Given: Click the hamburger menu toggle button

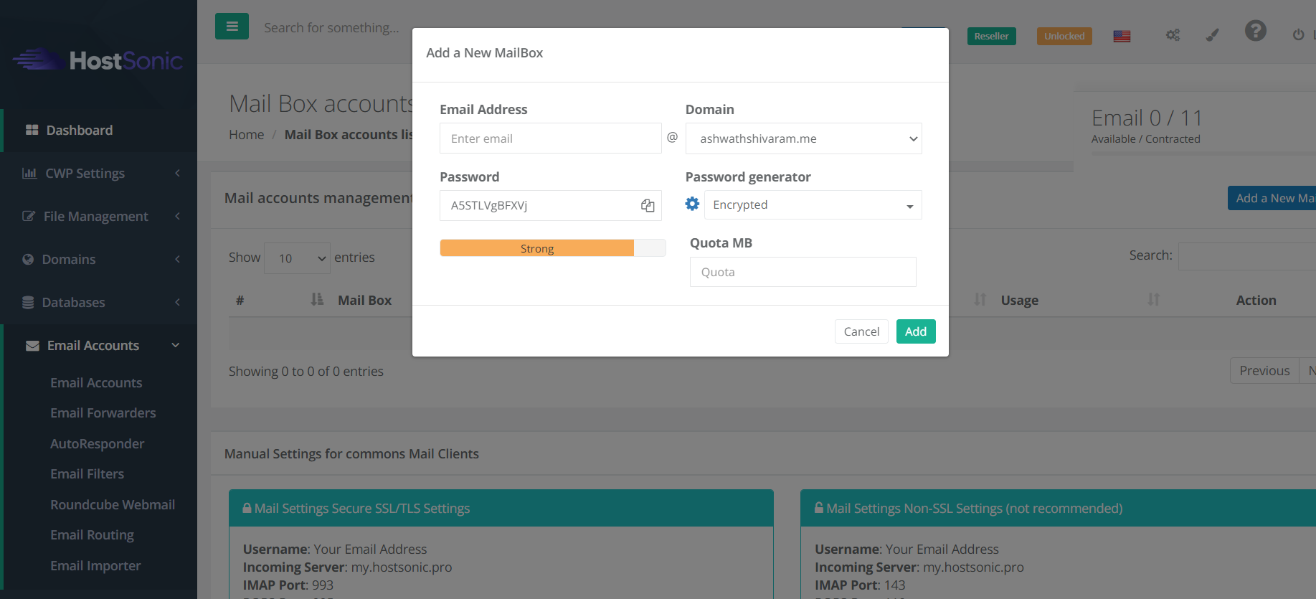Looking at the screenshot, I should pyautogui.click(x=232, y=27).
